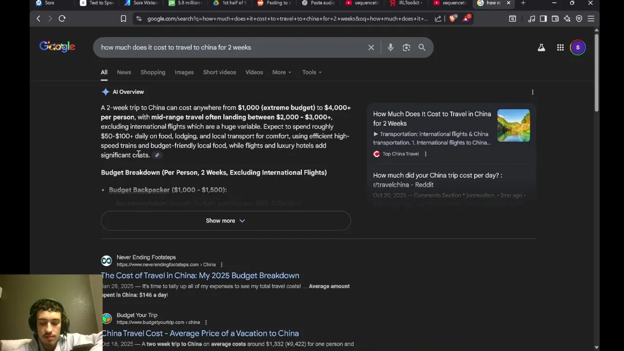This screenshot has width=624, height=351.
Task: Open the Google apps grid icon
Action: coord(560,47)
